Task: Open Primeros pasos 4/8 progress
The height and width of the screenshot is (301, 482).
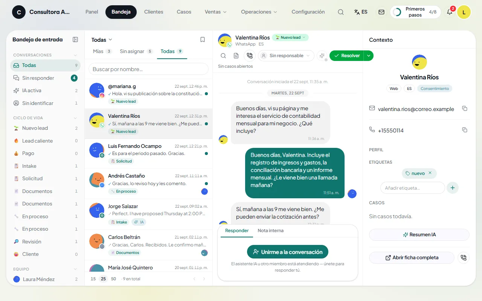Action: 415,12
